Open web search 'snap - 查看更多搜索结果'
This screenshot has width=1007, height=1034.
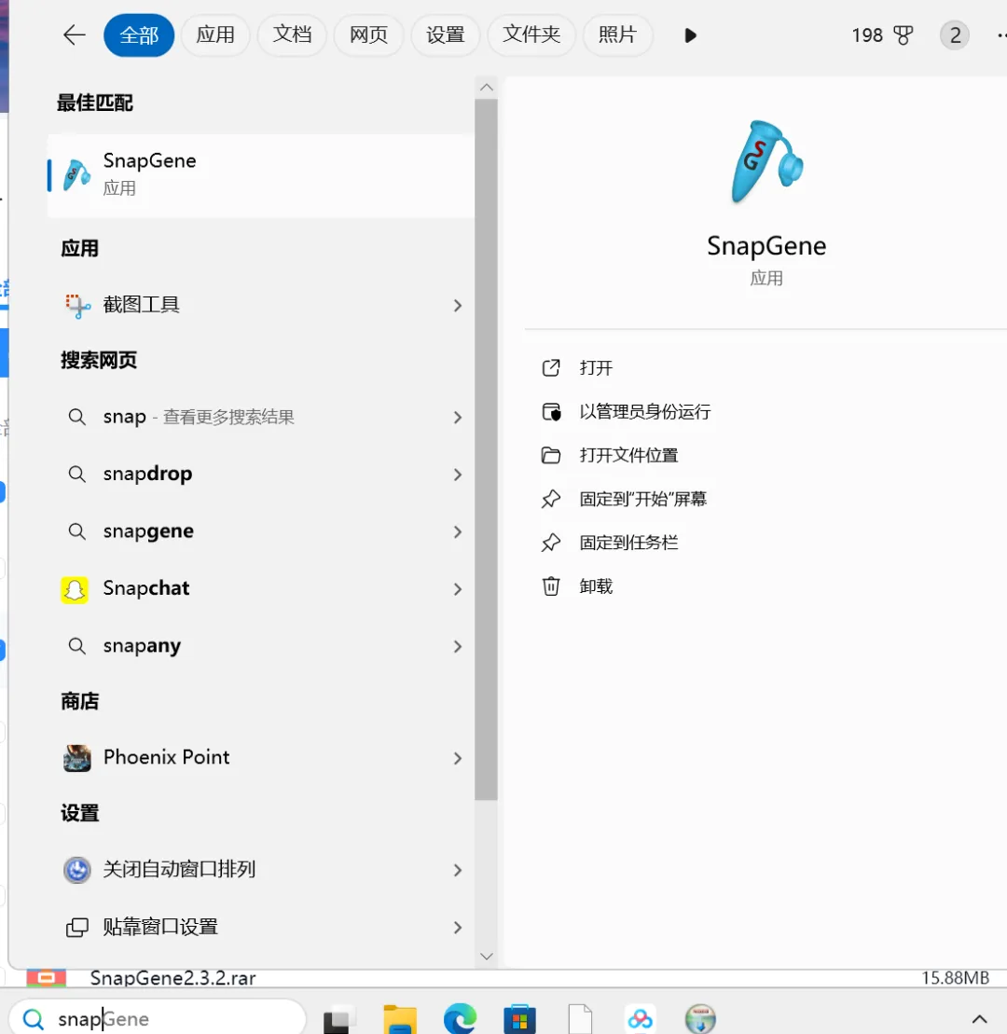pyautogui.click(x=261, y=418)
